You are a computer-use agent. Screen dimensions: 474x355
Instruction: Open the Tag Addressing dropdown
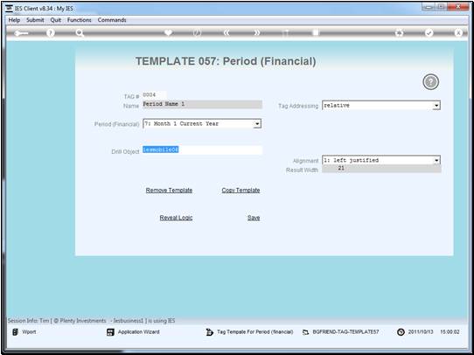pyautogui.click(x=436, y=106)
